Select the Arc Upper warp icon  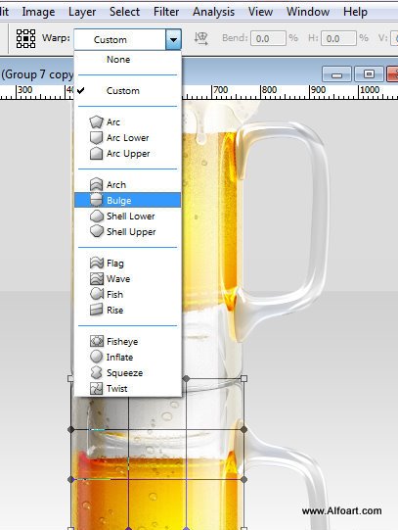[x=96, y=153]
